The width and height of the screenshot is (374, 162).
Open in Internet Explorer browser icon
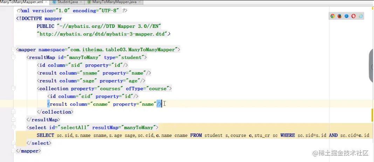click(x=361, y=16)
